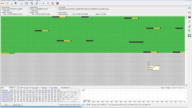Click the stopwatch toolbar icon

22,3
